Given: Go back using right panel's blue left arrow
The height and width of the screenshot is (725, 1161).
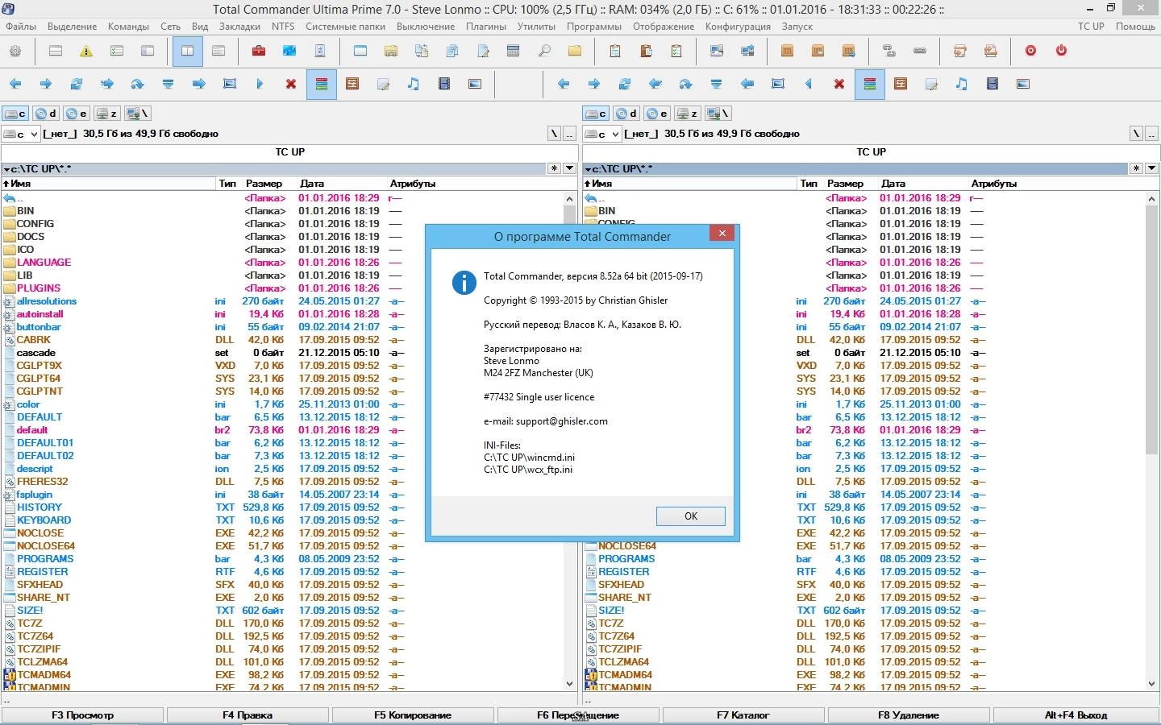Looking at the screenshot, I should pos(564,84).
